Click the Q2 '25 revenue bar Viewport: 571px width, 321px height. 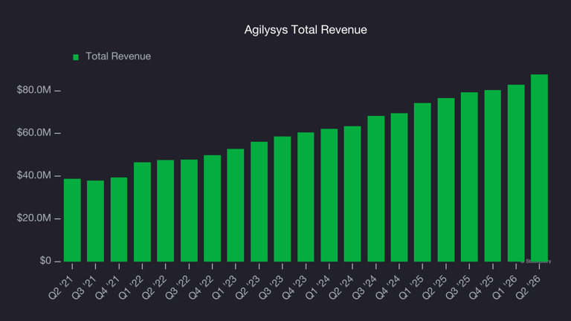point(446,180)
